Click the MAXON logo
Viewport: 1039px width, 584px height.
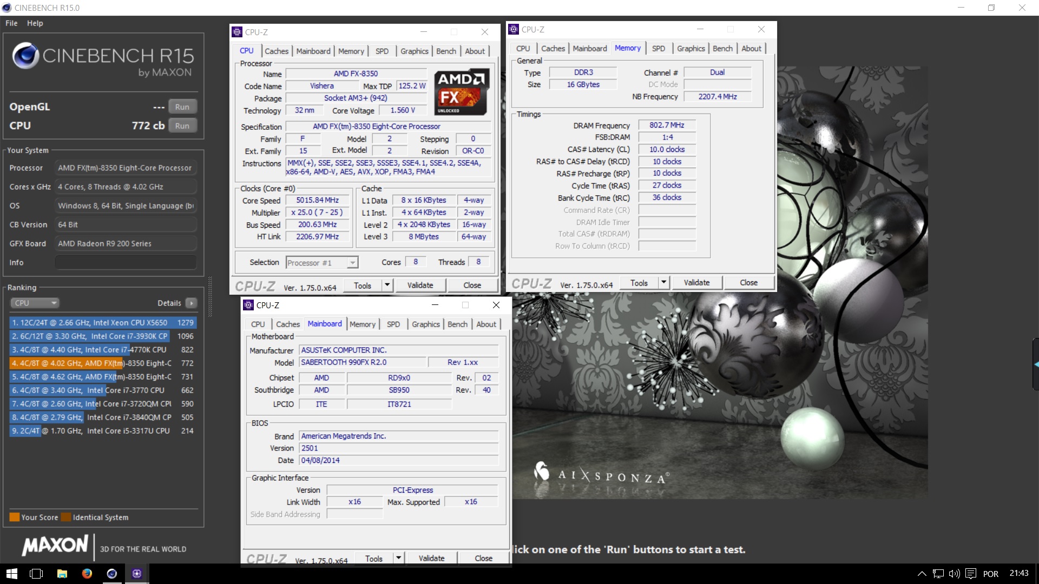pos(55,546)
